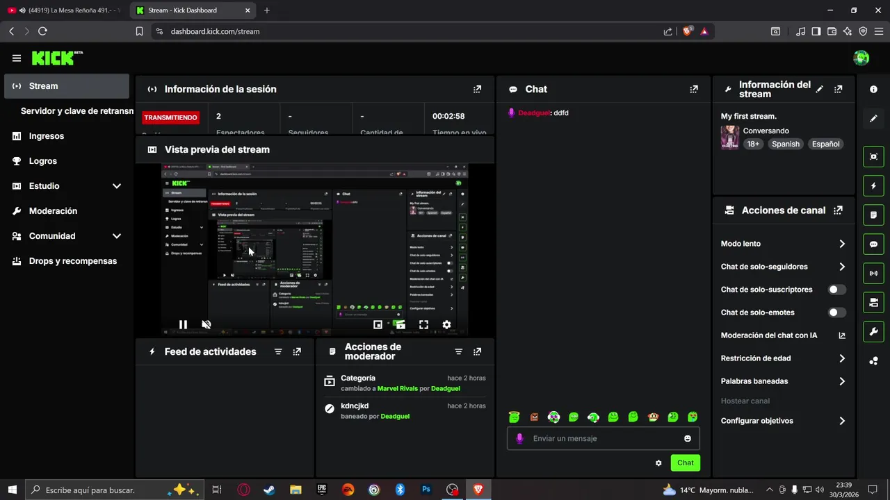Toggle the moderator actions note icon in the right rail
Viewport: 890px width, 500px height.
pos(873,215)
